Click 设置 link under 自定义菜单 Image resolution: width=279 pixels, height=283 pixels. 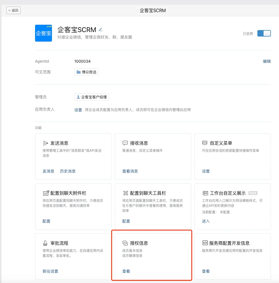point(206,171)
